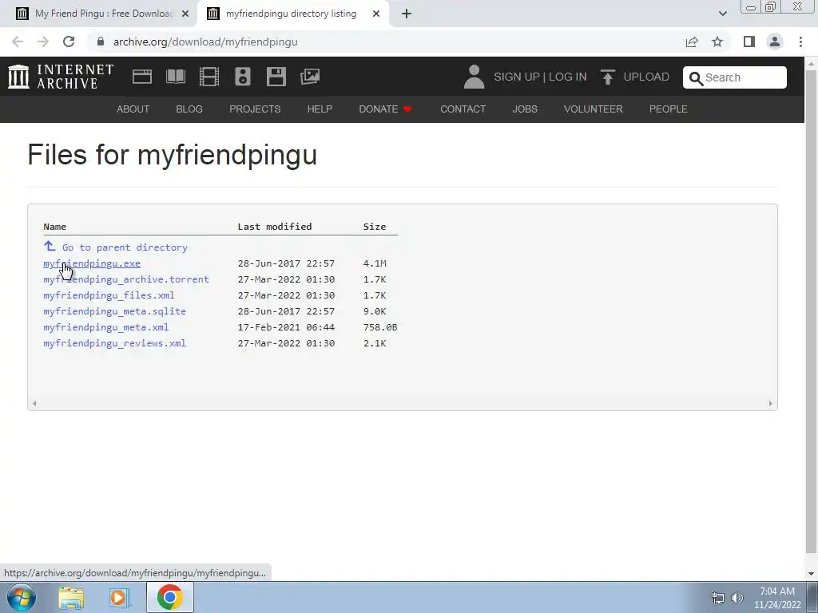
Task: Close the My Friend Pingu tab
Action: pos(185,14)
